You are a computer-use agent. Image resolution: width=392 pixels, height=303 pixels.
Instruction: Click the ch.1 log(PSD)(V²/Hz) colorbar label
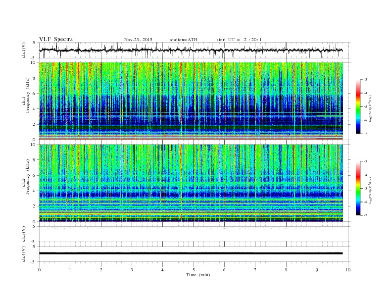tap(370, 108)
